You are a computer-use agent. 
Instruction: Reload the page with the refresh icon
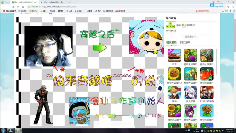pos(13,7)
